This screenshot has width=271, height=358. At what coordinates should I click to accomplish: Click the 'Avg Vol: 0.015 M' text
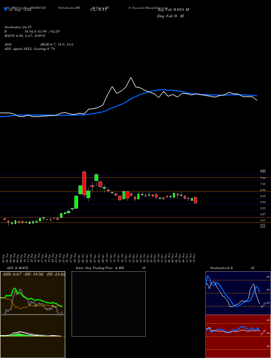click(173, 10)
